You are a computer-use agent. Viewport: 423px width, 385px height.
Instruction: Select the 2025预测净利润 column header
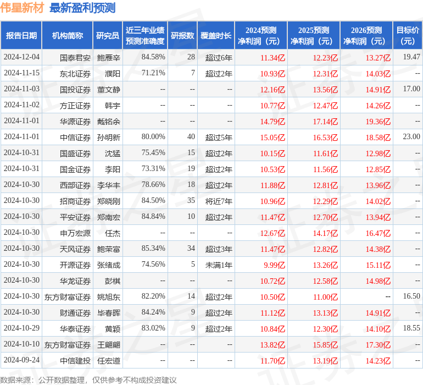tap(314, 35)
